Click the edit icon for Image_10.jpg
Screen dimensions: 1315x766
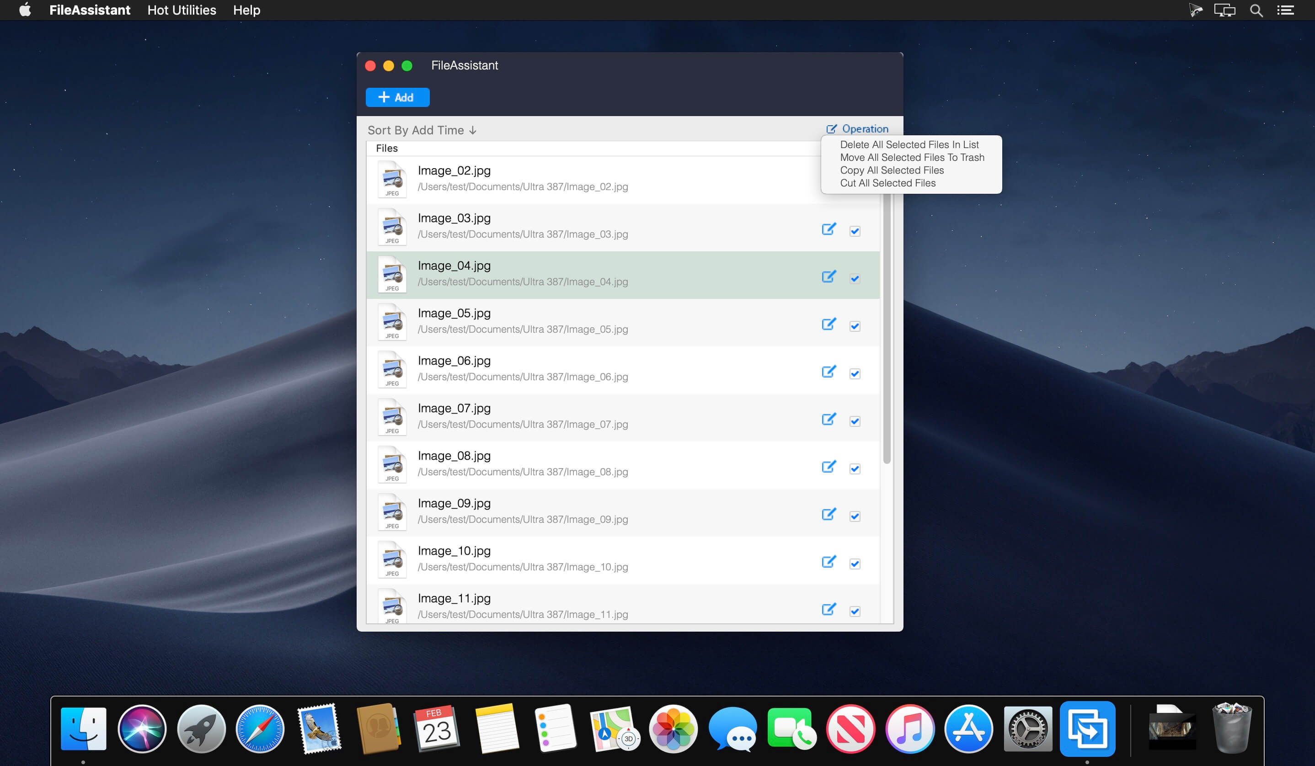(x=829, y=562)
